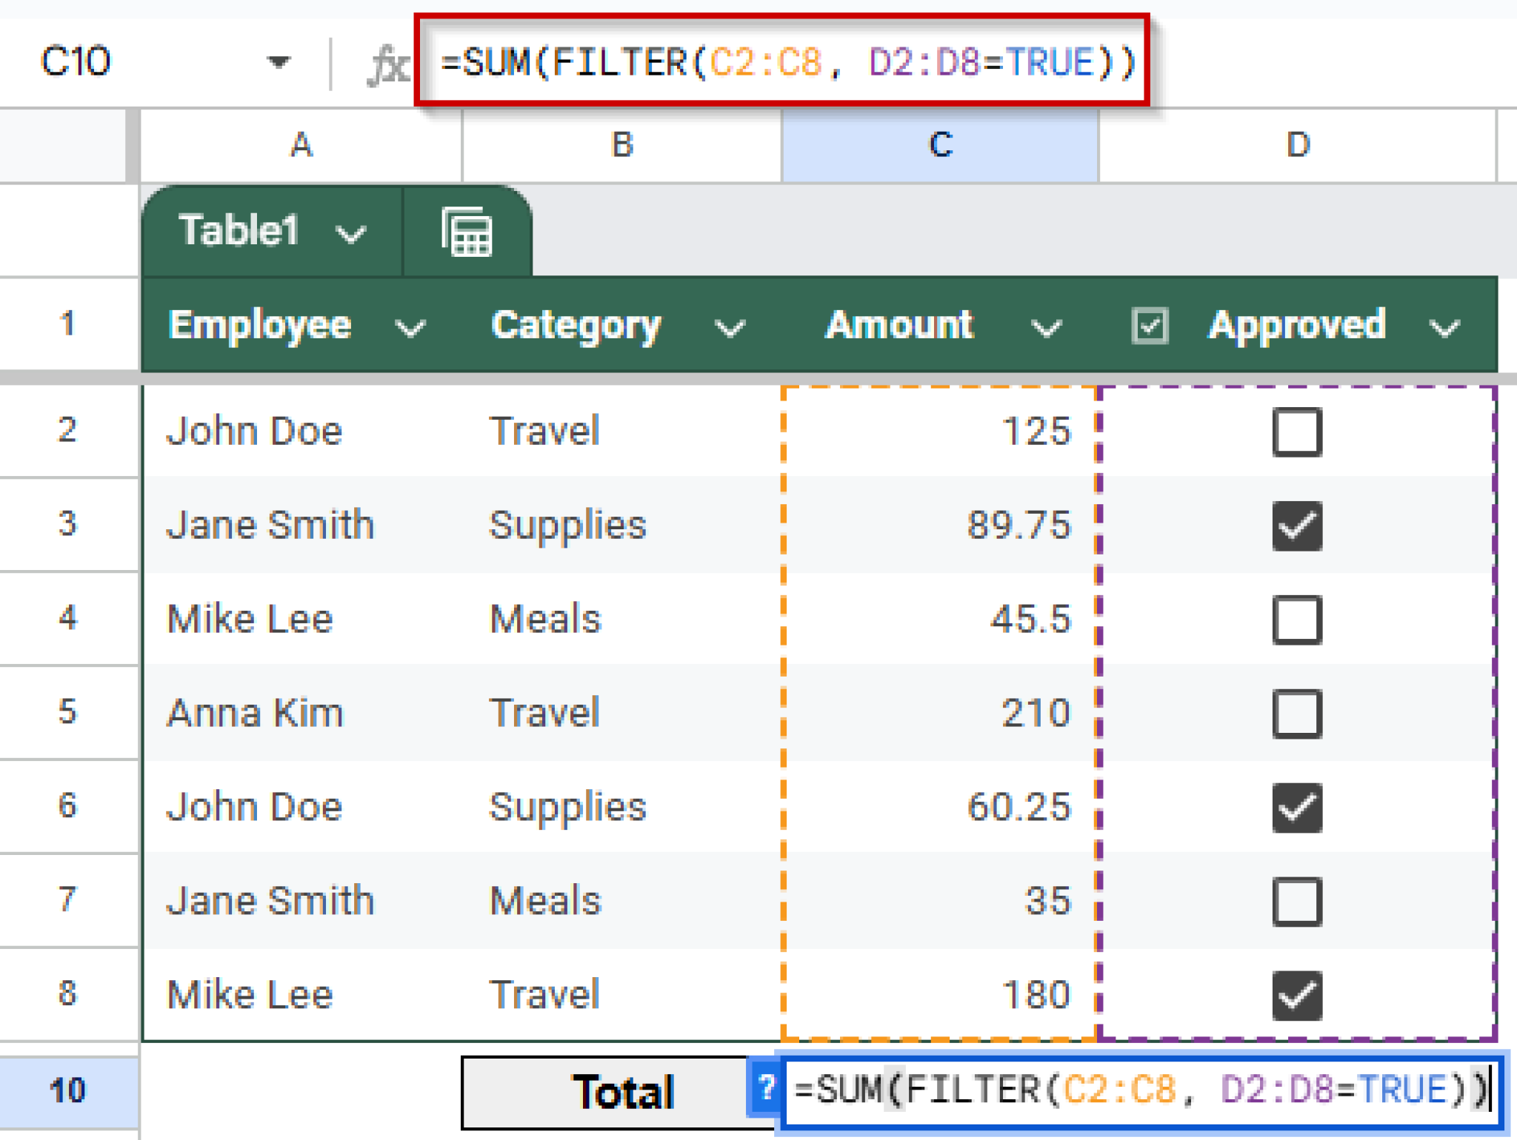Open the Table1 dropdown menu
Viewport: 1517px width, 1140px height.
348,232
